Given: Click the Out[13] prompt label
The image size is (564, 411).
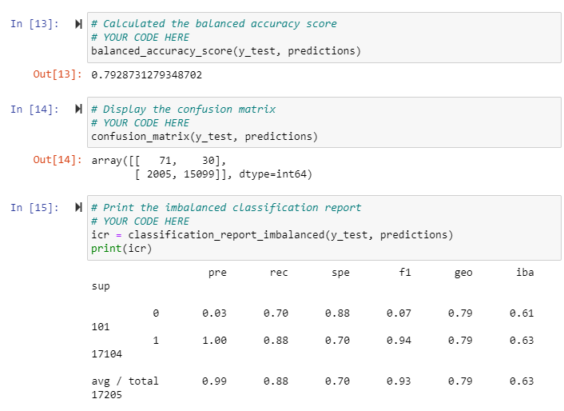Looking at the screenshot, I should [58, 74].
